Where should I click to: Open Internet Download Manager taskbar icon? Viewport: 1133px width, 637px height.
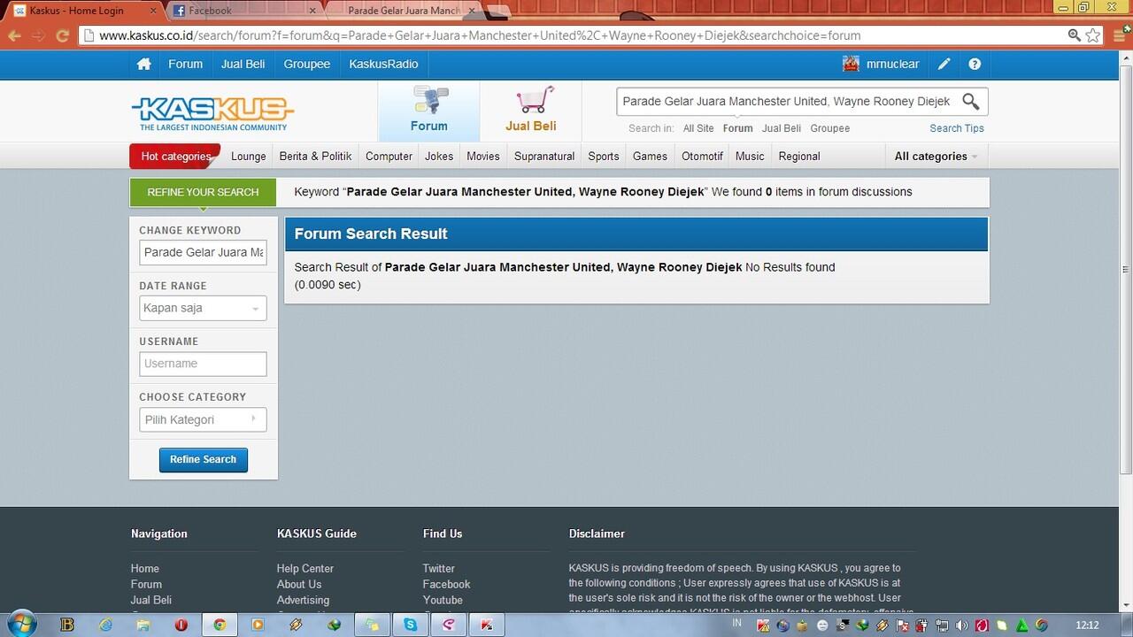point(335,625)
